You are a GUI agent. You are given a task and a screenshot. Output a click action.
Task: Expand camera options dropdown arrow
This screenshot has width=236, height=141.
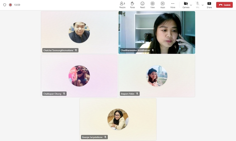pos(191,5)
